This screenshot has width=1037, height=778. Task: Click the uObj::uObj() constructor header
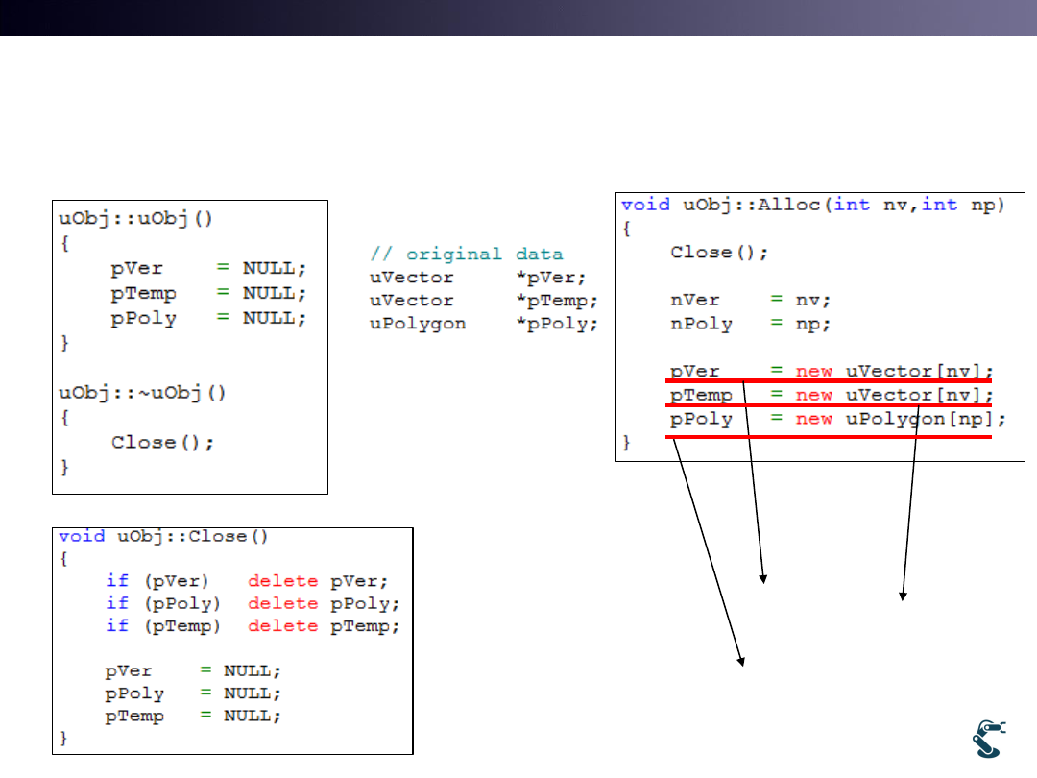click(136, 217)
